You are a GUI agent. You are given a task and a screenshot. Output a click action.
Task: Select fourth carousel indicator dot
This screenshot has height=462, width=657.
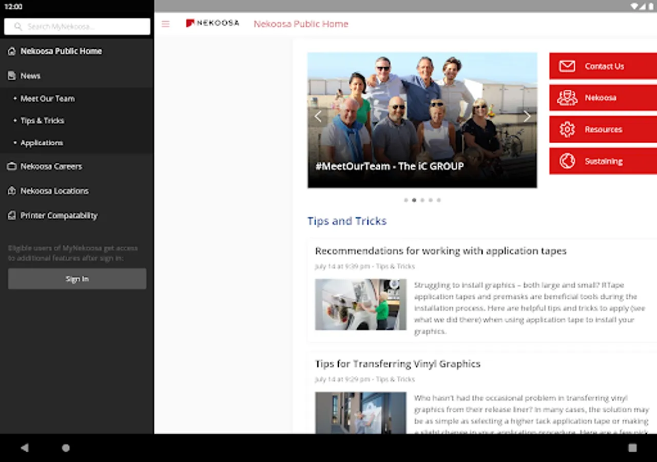click(x=431, y=200)
